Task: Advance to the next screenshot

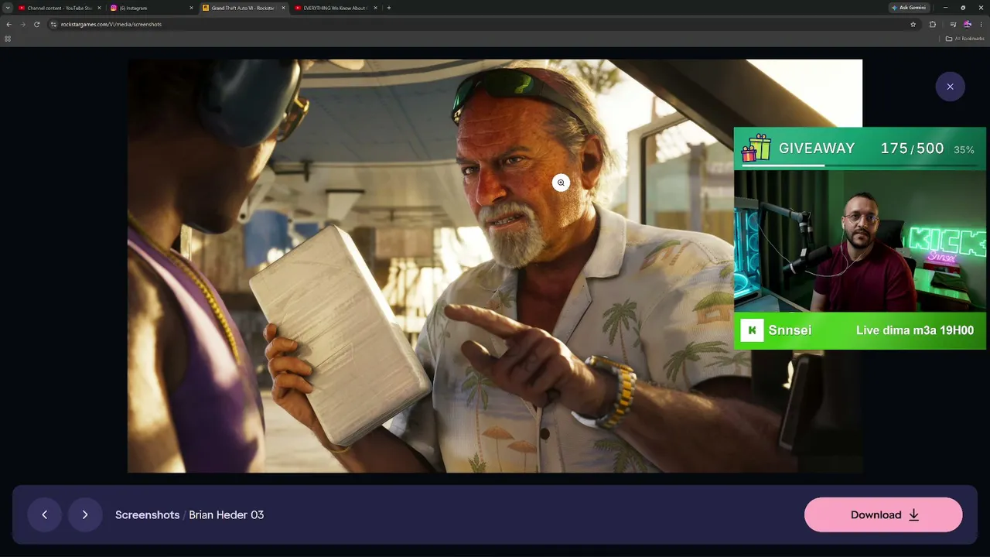Action: coord(85,514)
